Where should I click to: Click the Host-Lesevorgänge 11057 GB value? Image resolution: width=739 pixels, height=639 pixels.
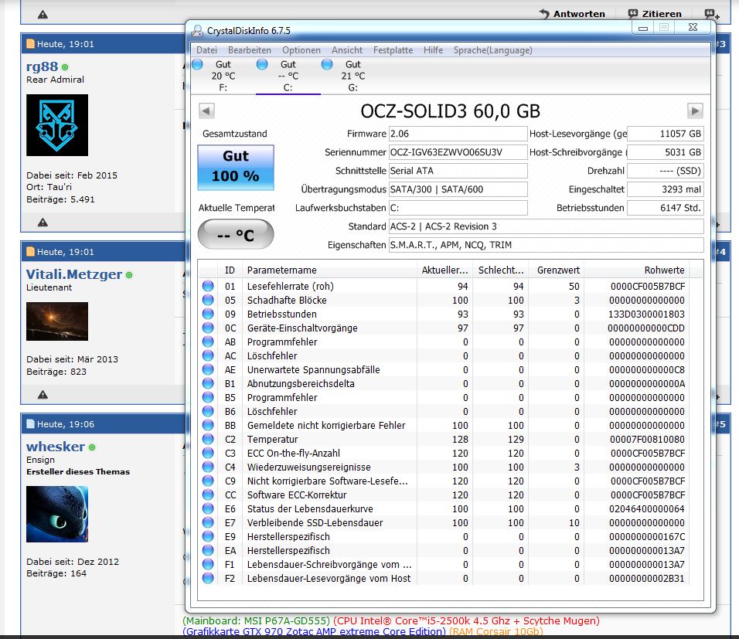point(666,134)
